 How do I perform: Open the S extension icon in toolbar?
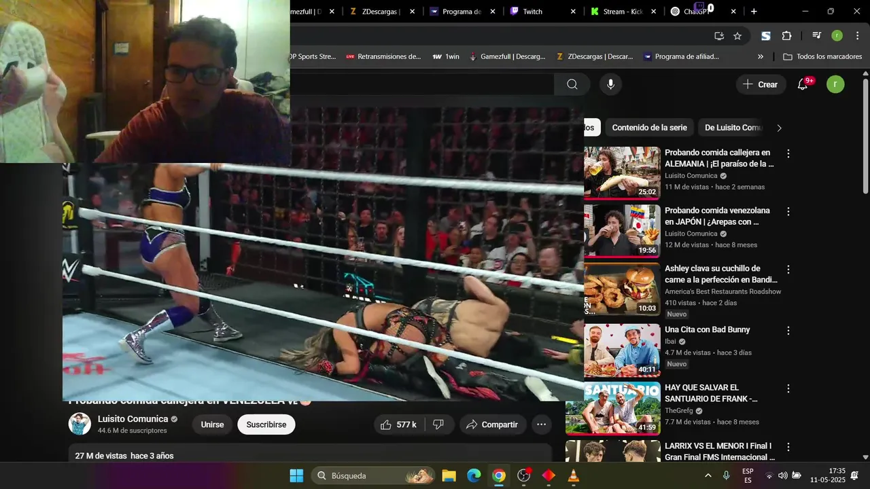click(766, 36)
